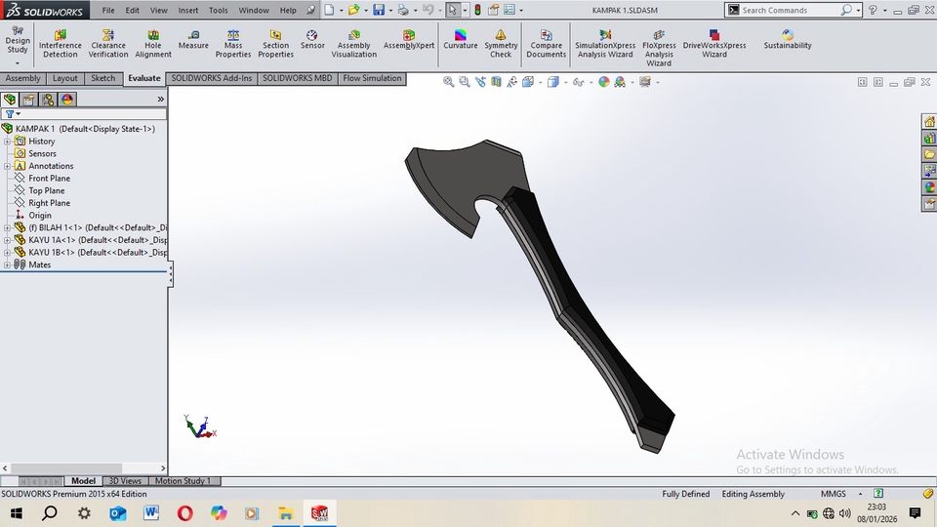Click the Measure tool icon

coord(193,40)
